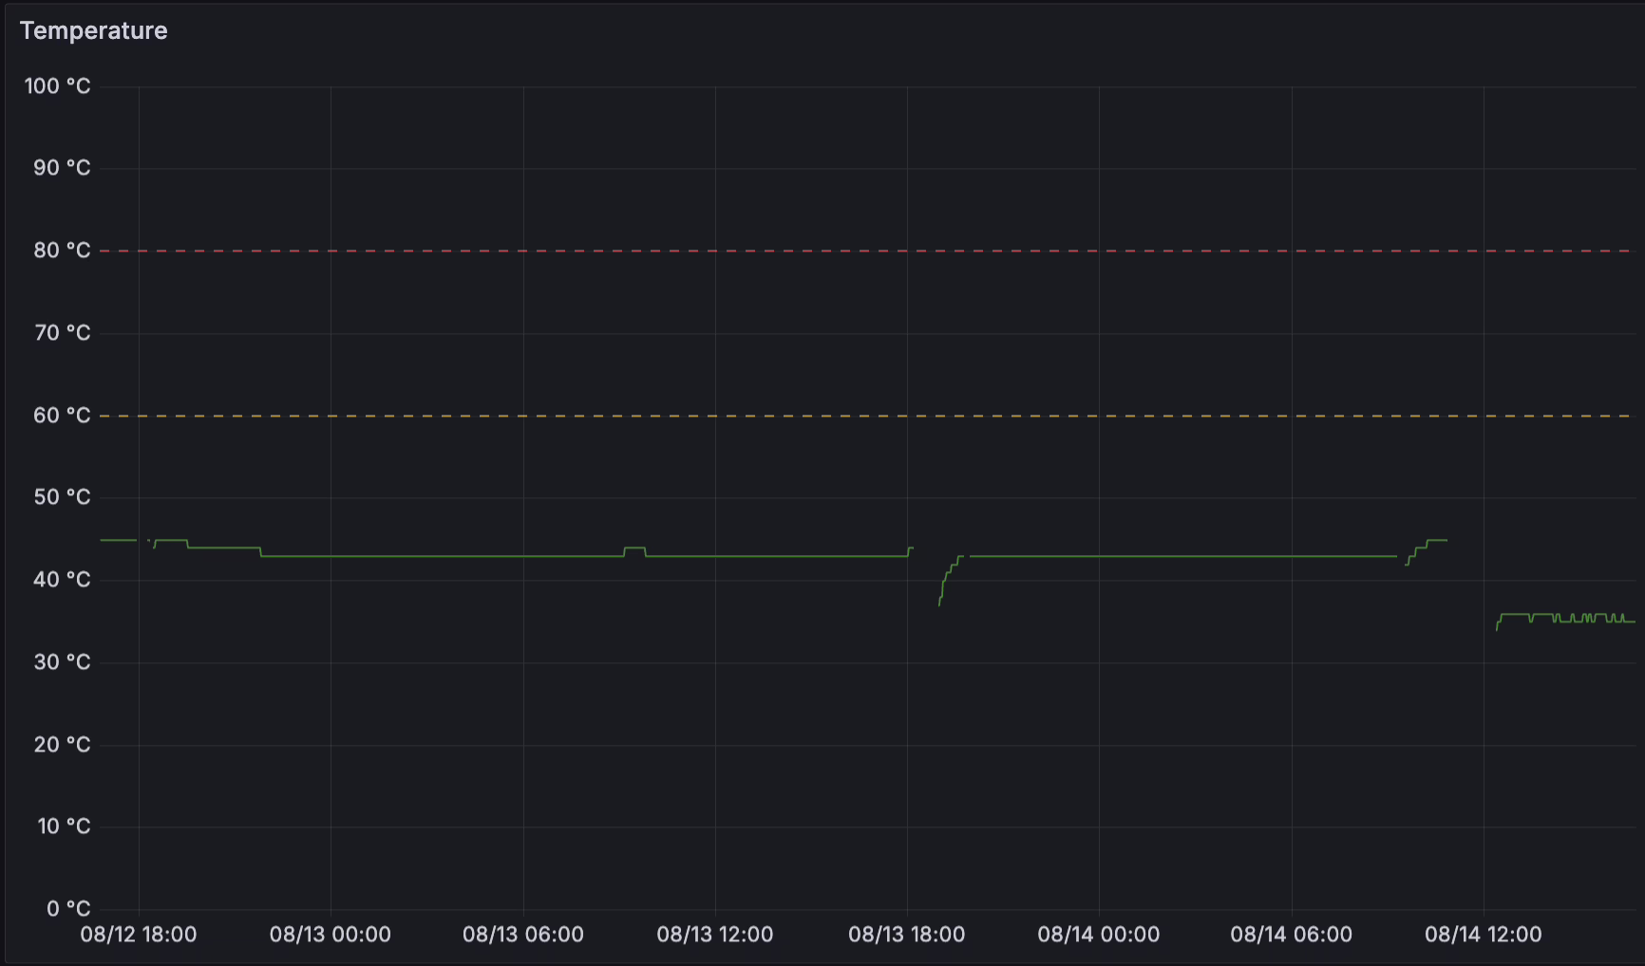Click the 08/13 00:00 time axis label

(331, 935)
